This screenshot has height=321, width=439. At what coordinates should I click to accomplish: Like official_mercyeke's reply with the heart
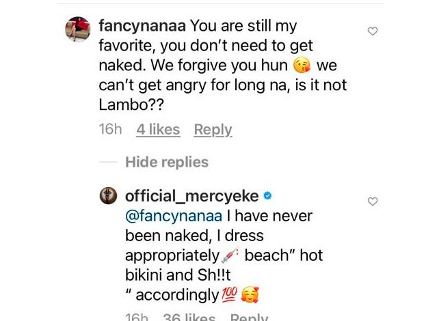(x=373, y=201)
